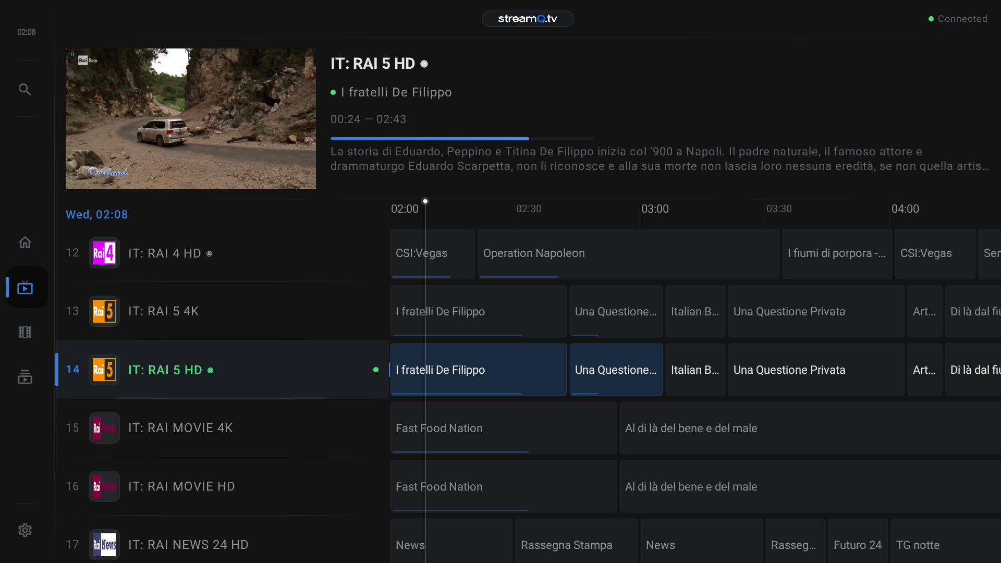Open Una Questione... on RAI 5 4K row
The width and height of the screenshot is (1001, 563).
616,311
